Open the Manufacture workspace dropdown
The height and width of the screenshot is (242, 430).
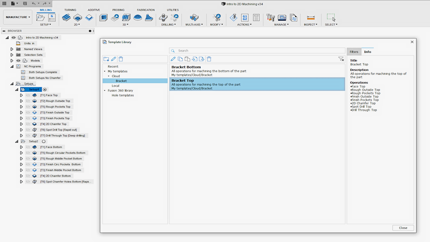(18, 17)
